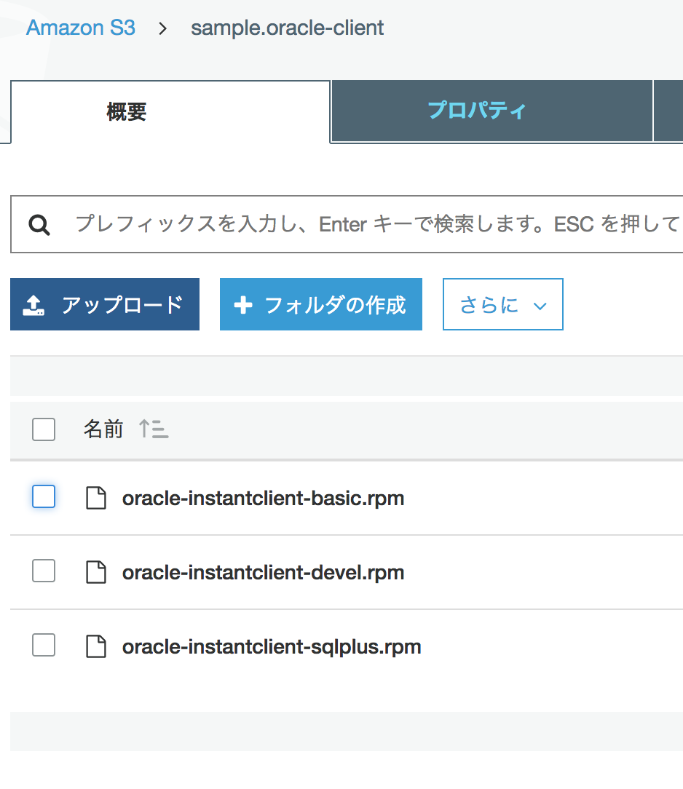Image resolution: width=683 pixels, height=789 pixels.
Task: Click the chevron on さらに button
Action: (540, 306)
